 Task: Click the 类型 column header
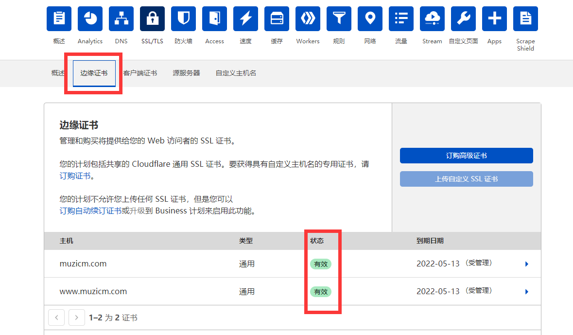(x=245, y=241)
